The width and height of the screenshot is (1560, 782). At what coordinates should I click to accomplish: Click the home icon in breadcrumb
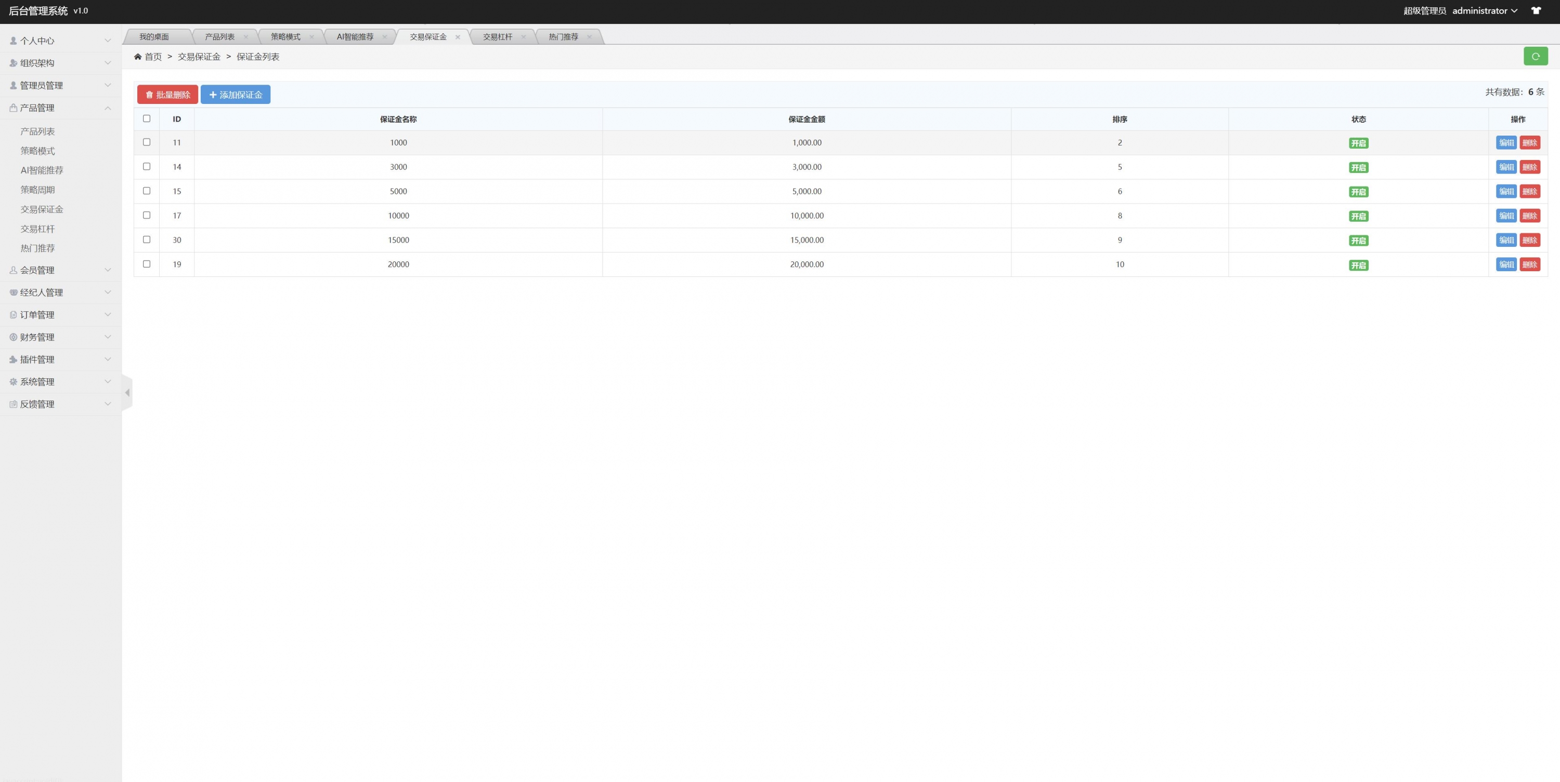[138, 57]
